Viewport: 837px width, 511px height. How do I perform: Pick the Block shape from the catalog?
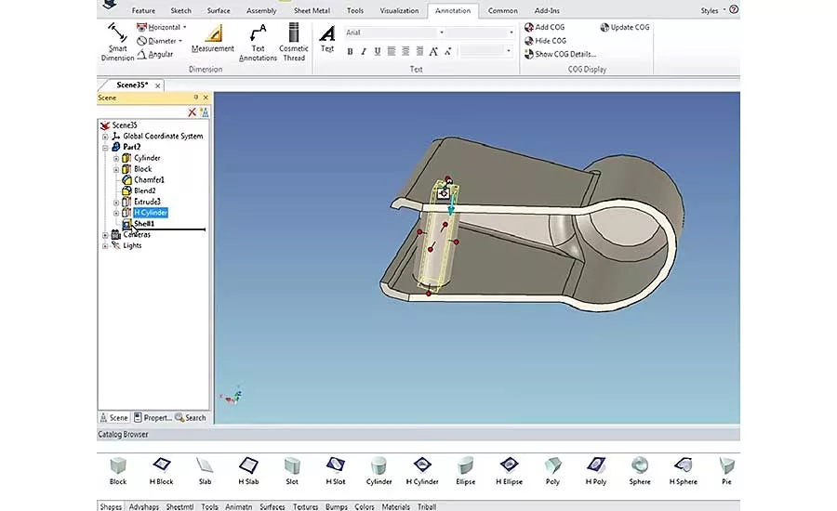click(118, 471)
